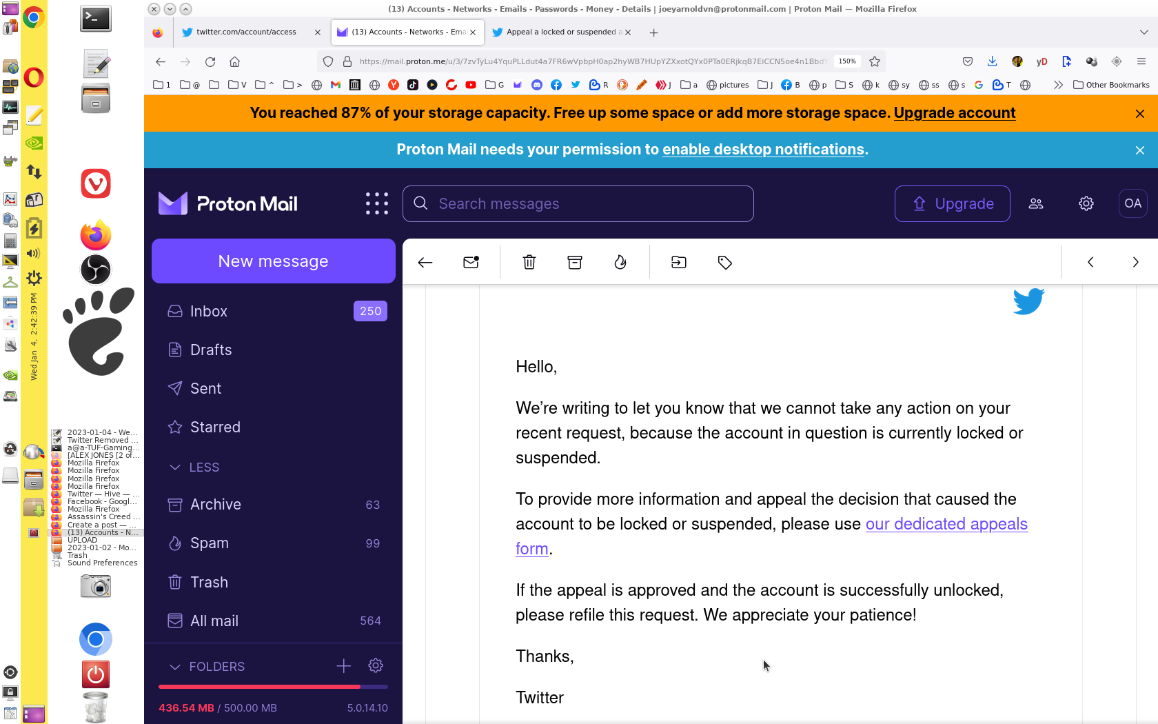Click the URL address bar
This screenshot has width=1158, height=724.
pyautogui.click(x=593, y=61)
